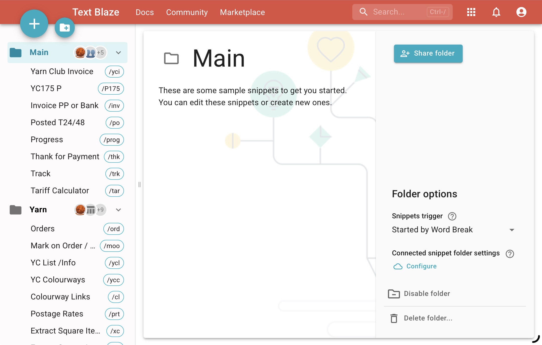Open notifications bell
This screenshot has height=345, width=542.
496,12
